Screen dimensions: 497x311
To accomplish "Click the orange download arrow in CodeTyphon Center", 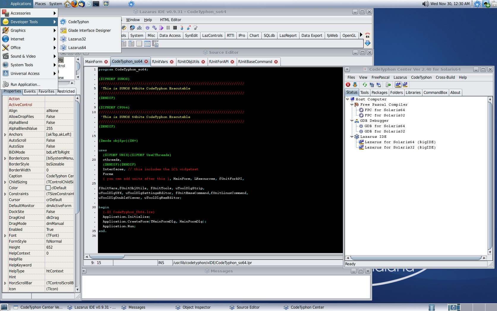I will click(355, 85).
